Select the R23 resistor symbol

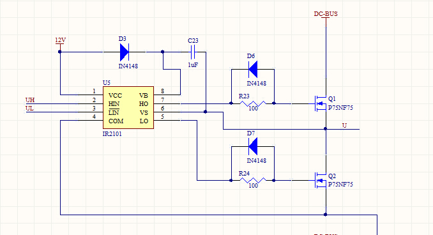point(253,103)
